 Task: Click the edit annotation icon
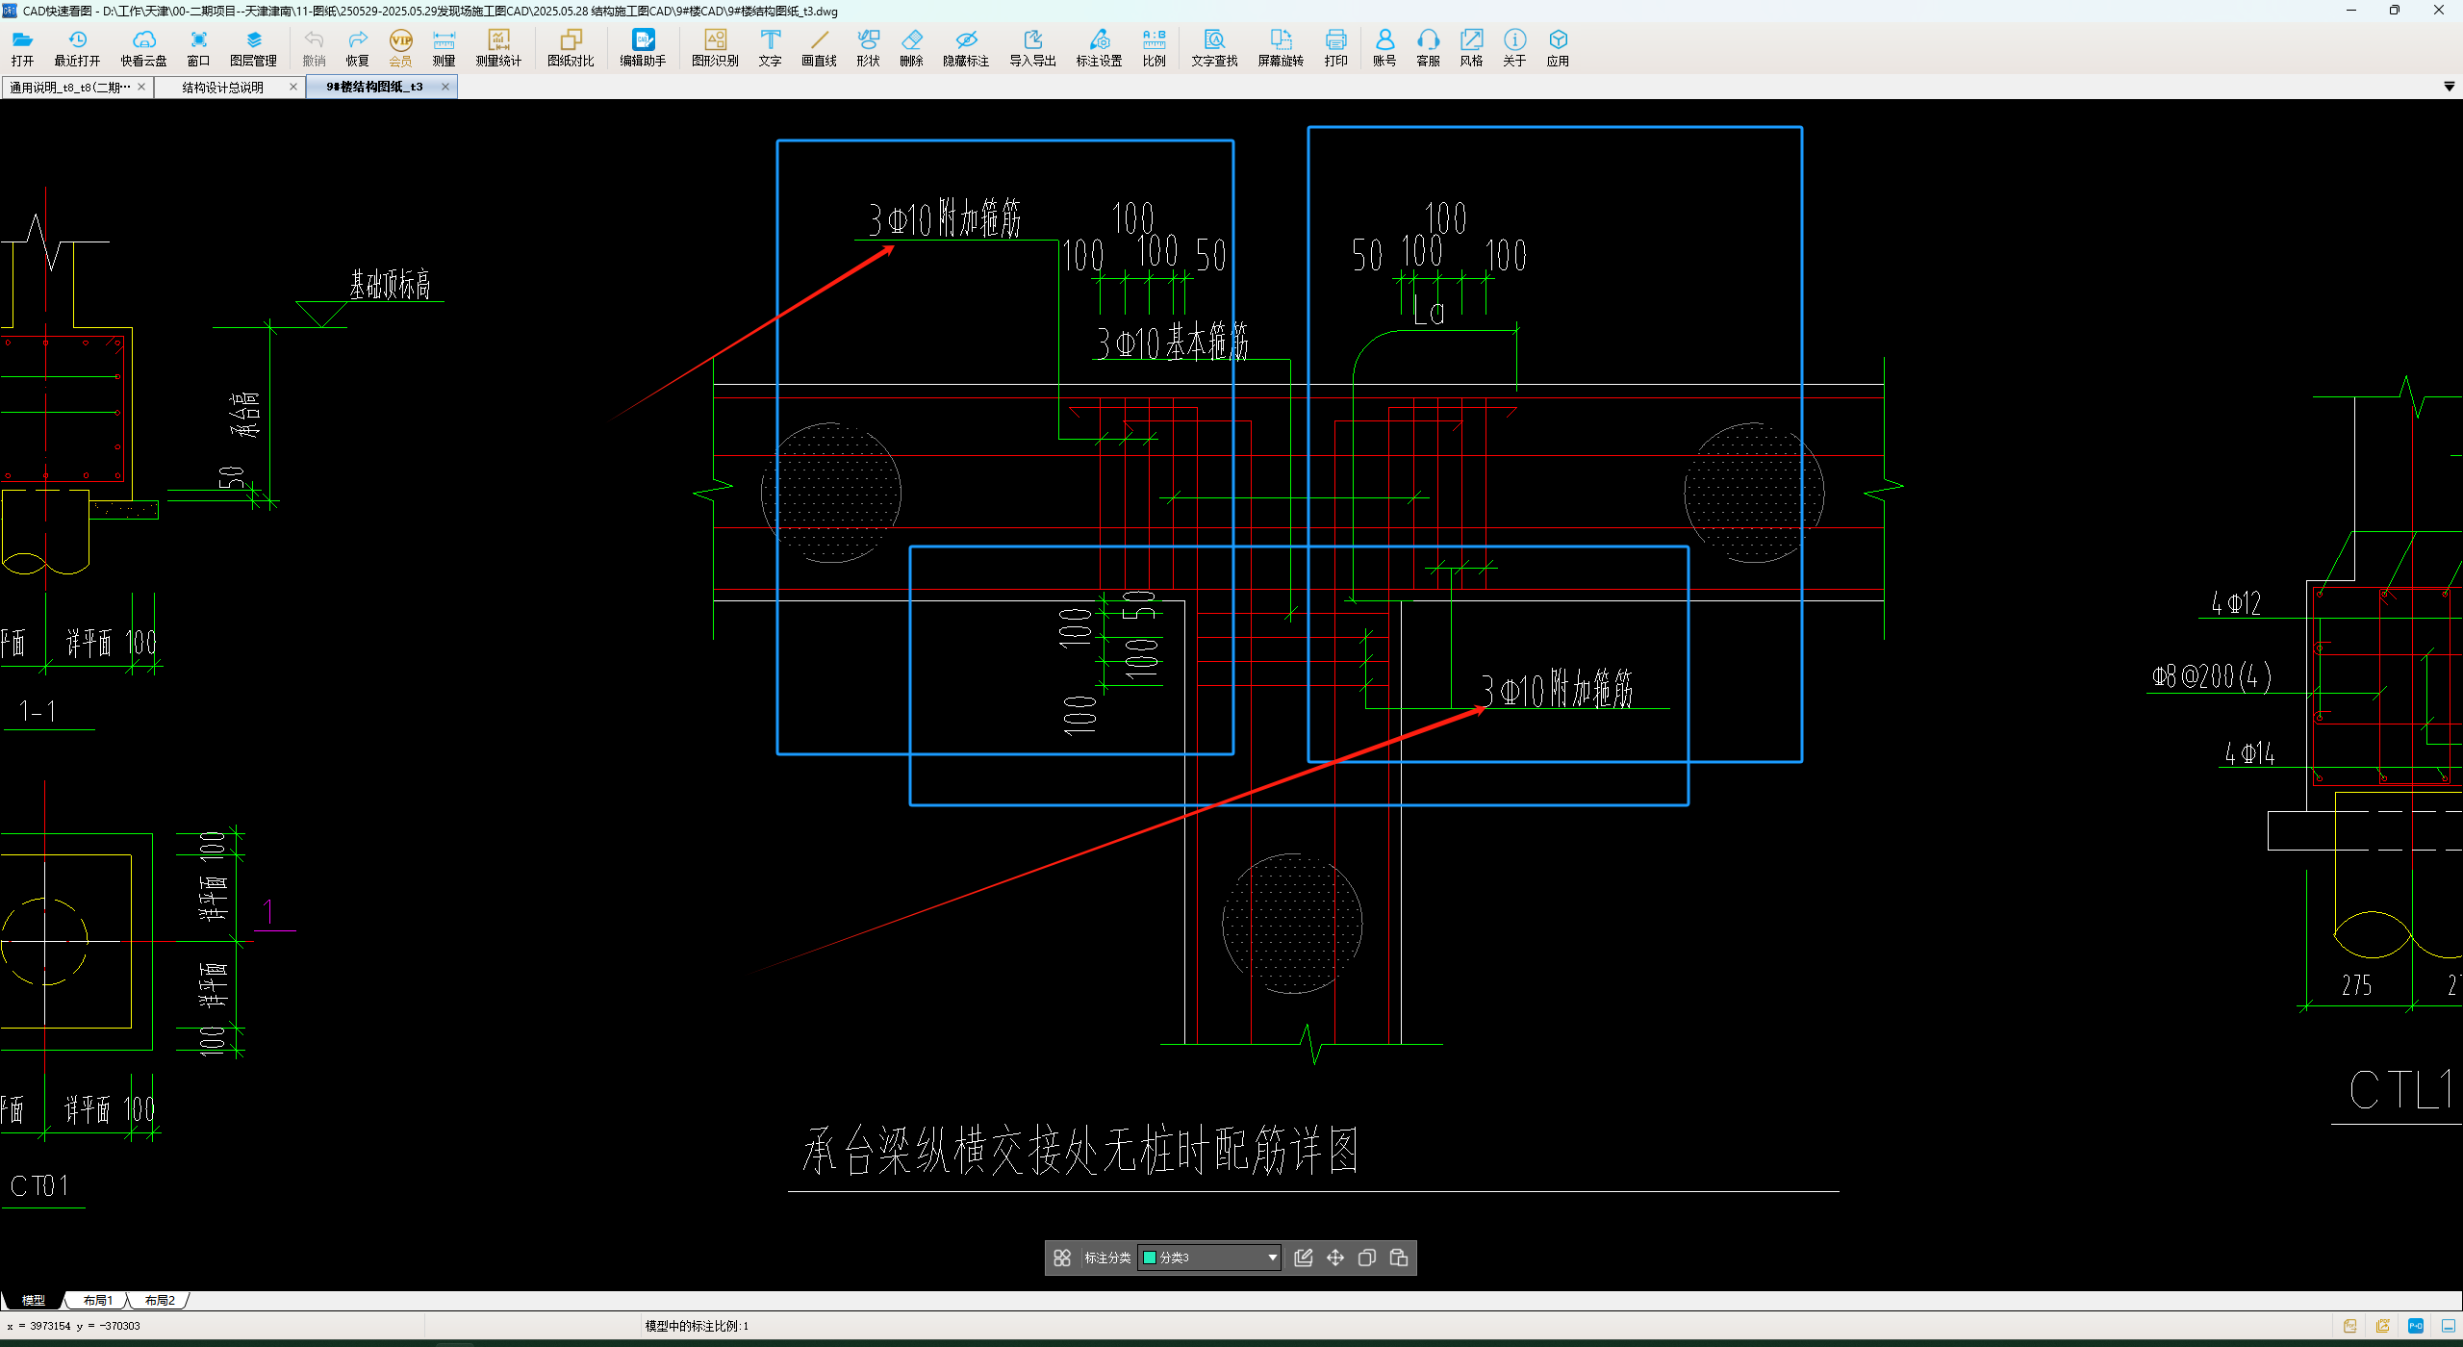[1304, 1258]
